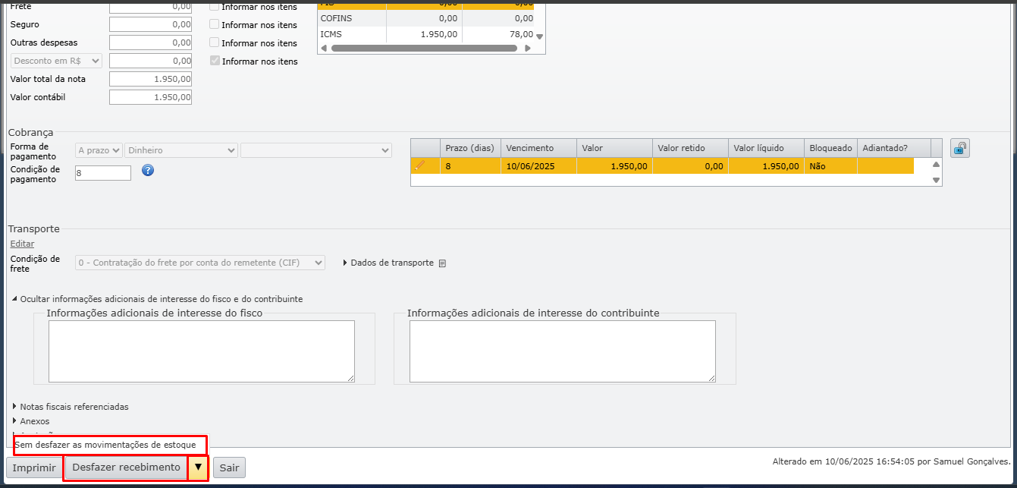Screen dimensions: 1017x488
Task: Click the Valor líquido column header
Action: pos(766,148)
